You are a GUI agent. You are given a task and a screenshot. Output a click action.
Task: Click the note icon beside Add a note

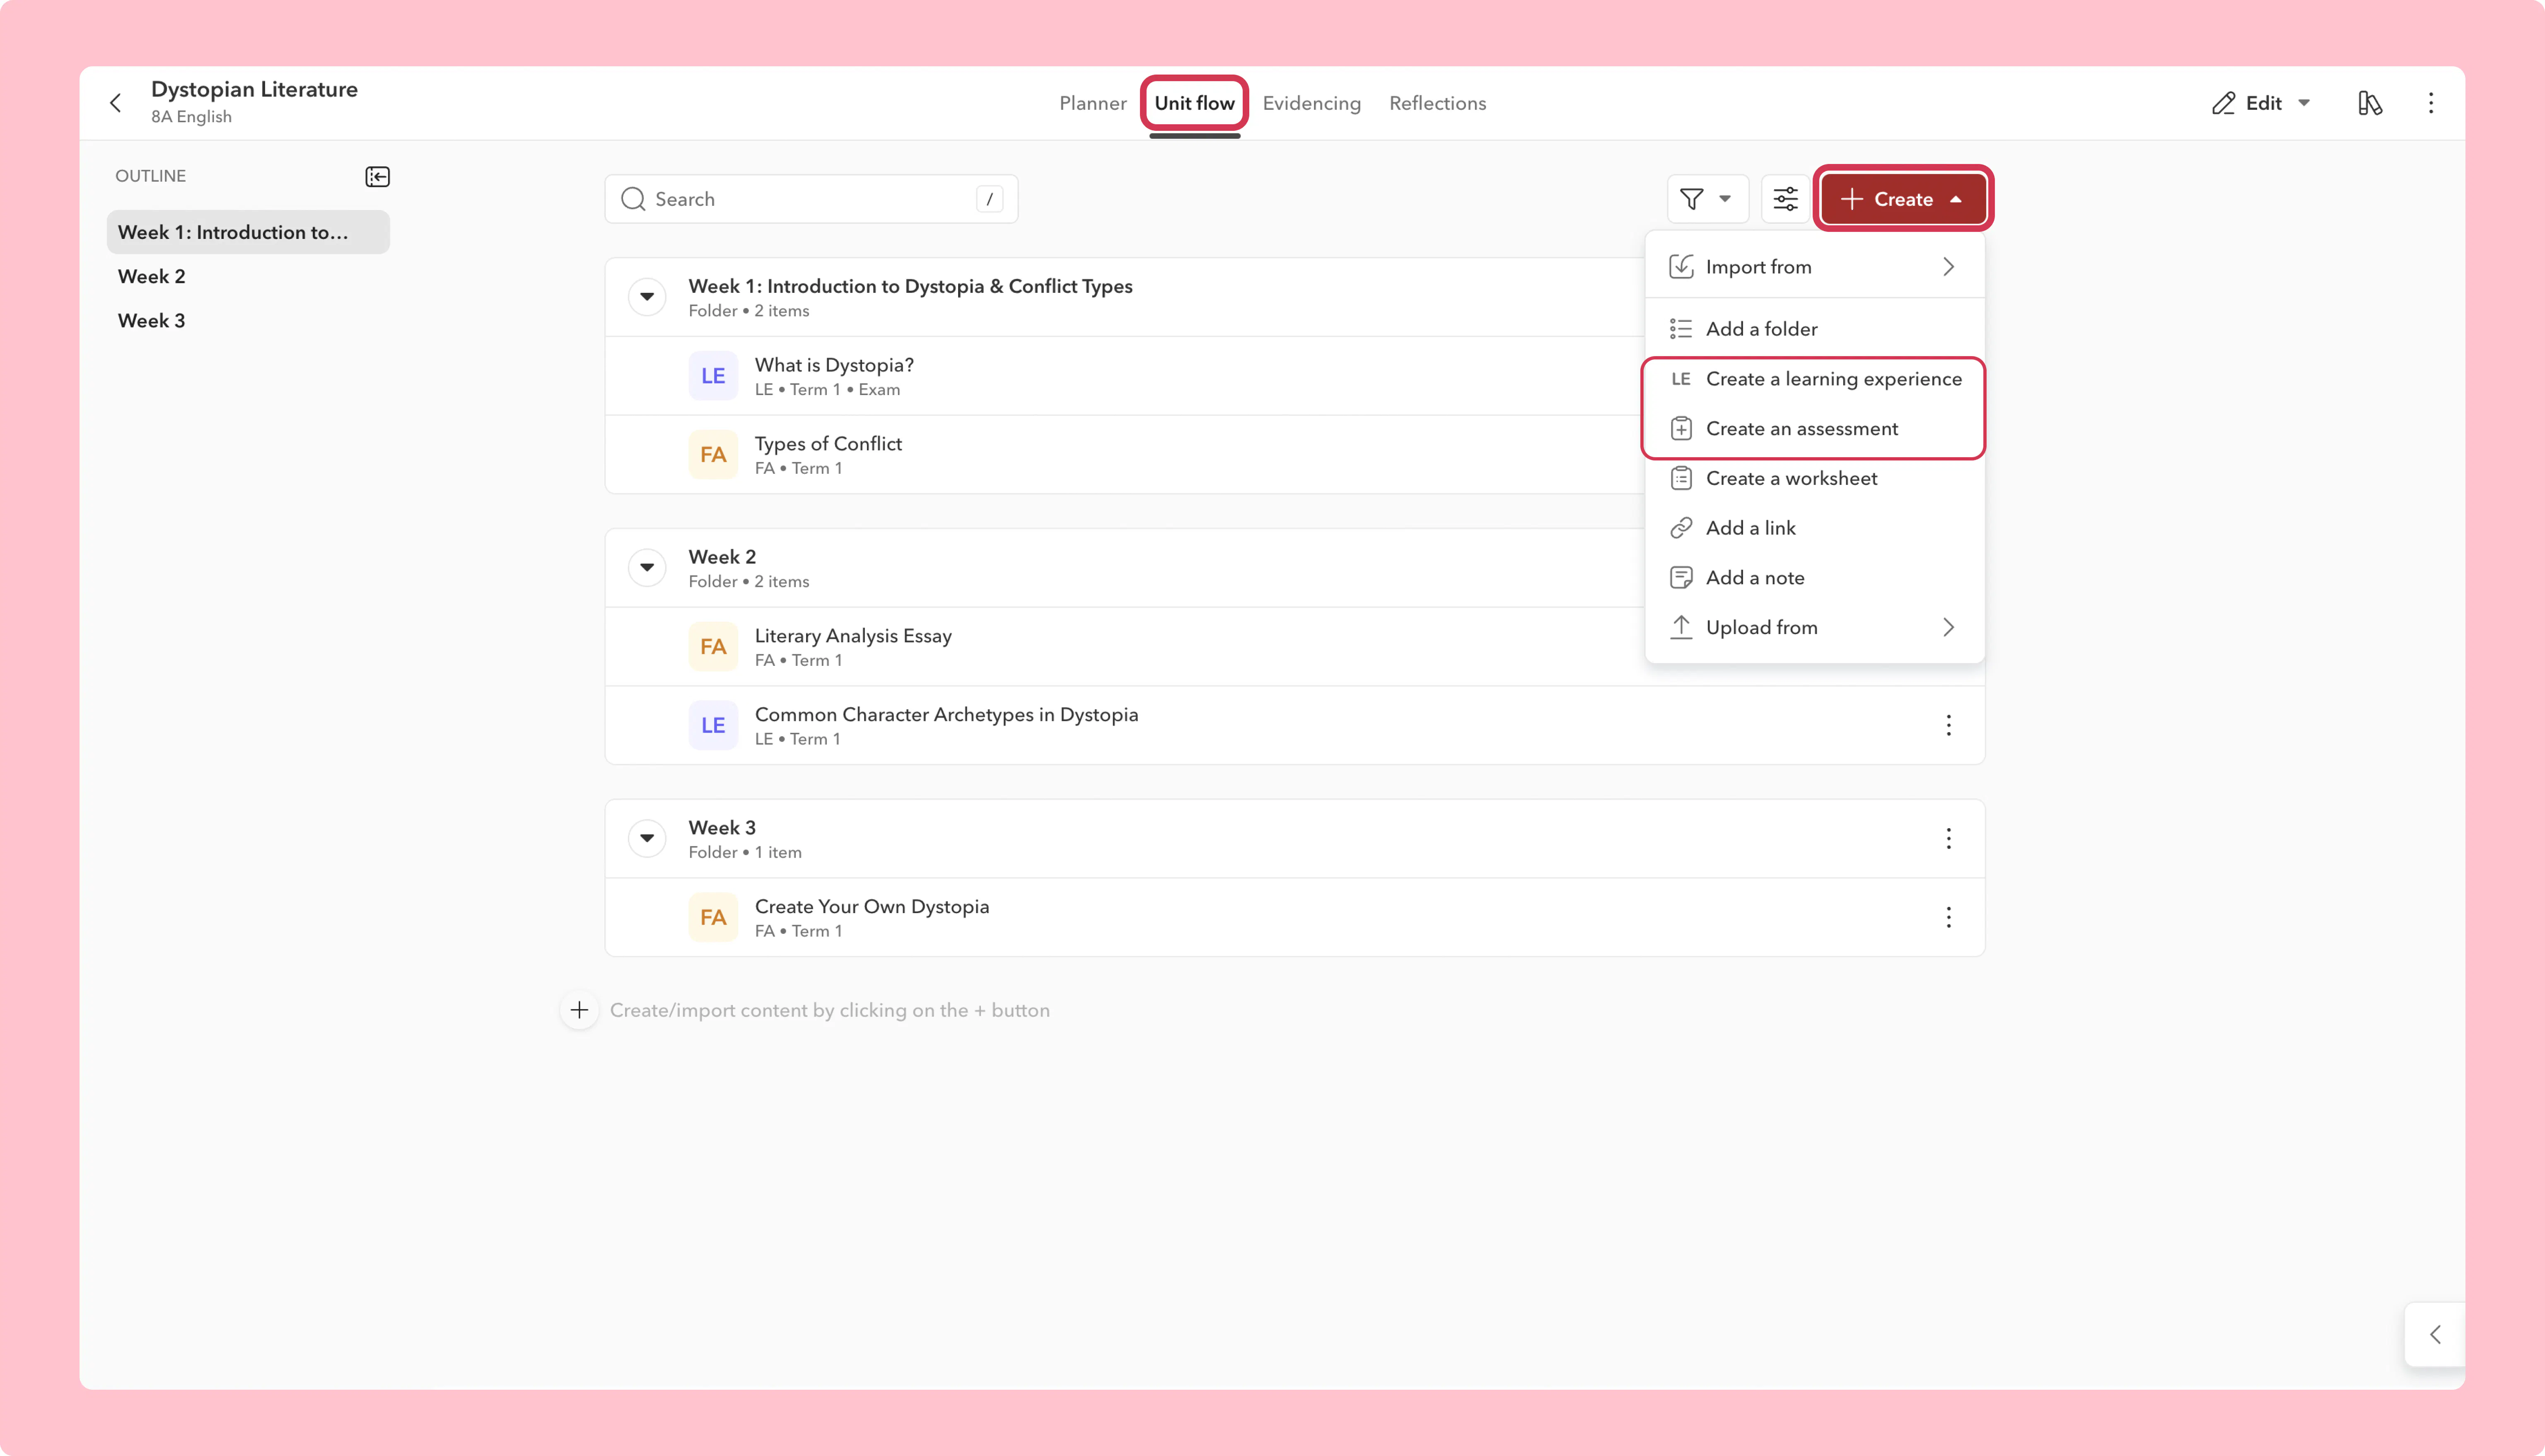[1680, 578]
